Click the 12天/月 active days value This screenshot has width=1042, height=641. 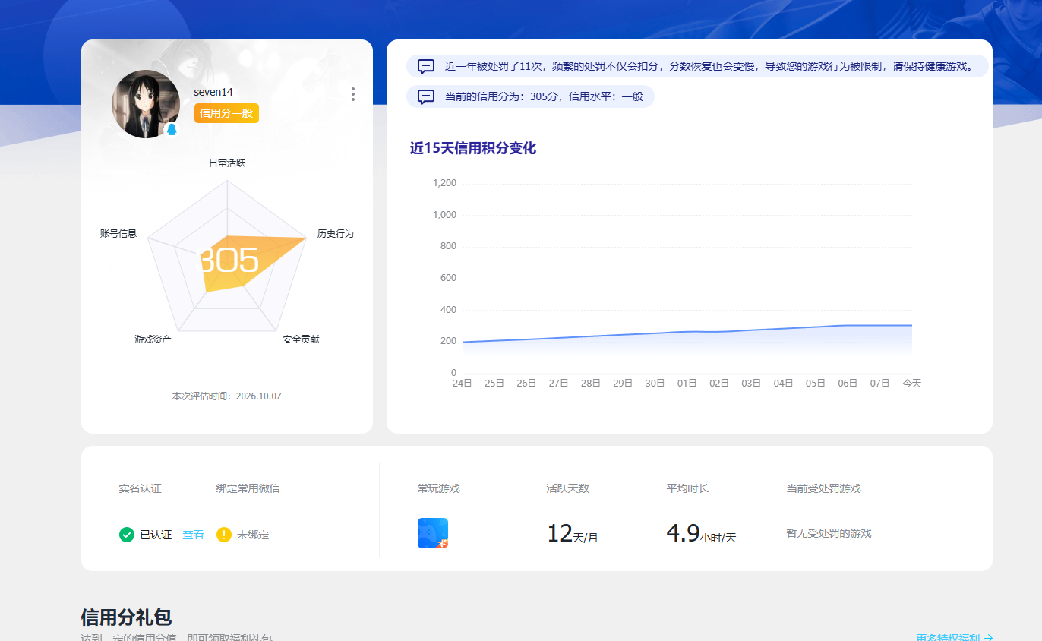tap(573, 534)
